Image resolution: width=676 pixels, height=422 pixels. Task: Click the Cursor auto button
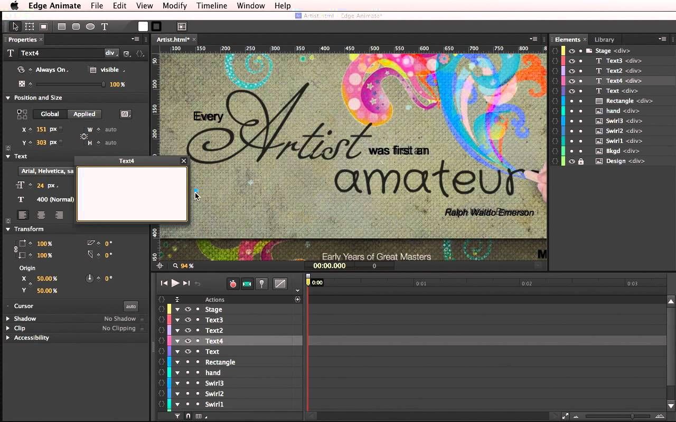(x=131, y=306)
